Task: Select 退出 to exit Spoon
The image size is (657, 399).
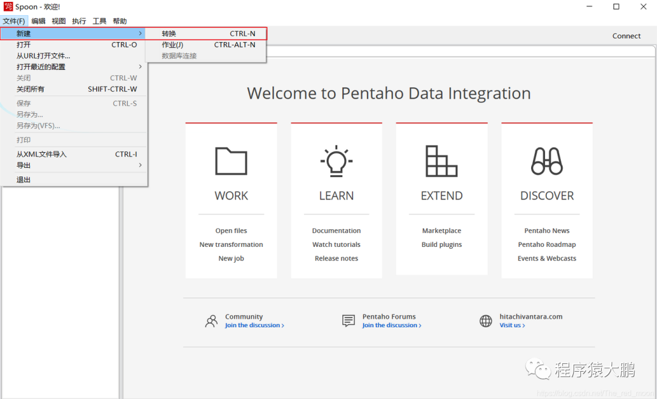Action: point(24,180)
